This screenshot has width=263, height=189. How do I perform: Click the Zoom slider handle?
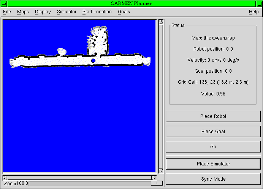pyautogui.click(x=157, y=183)
